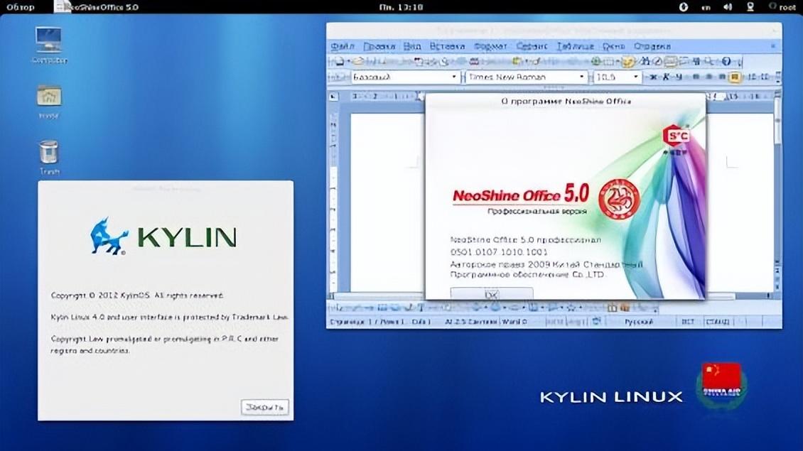This screenshot has width=803, height=451.
Task: Click the volume speaker icon in top panel
Action: click(728, 7)
